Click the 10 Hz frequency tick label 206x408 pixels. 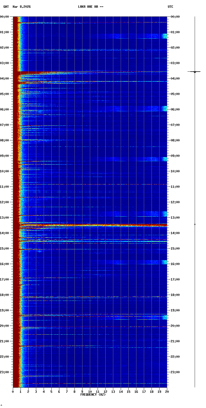point(90,392)
